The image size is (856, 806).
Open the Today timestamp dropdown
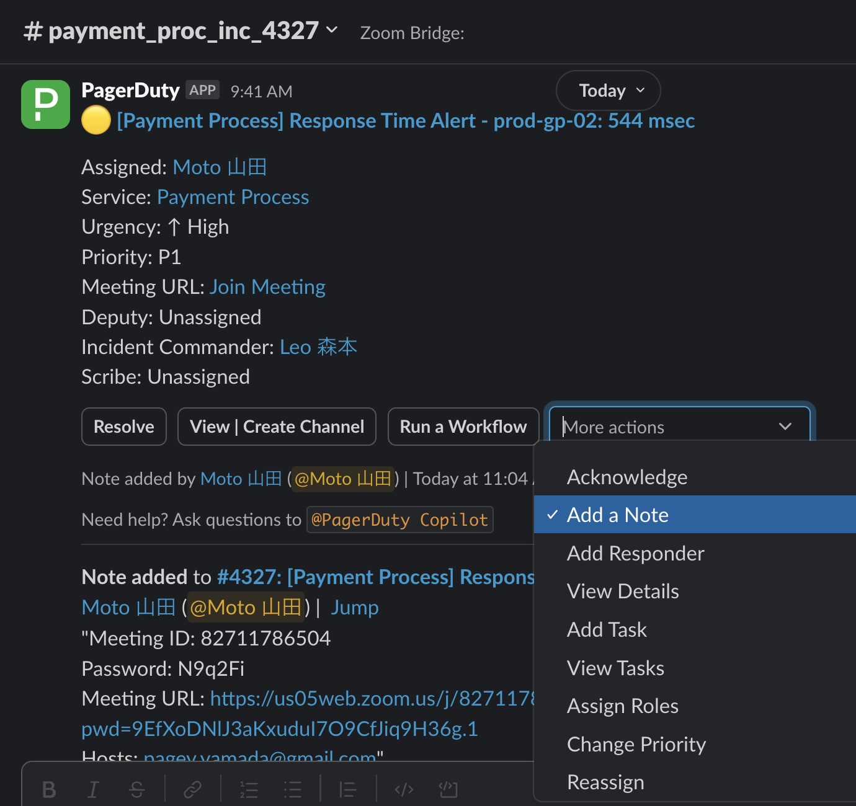pos(607,91)
